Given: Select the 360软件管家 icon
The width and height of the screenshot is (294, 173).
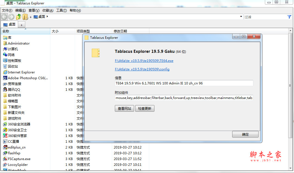Looking at the screenshot, I should pos(5,136).
